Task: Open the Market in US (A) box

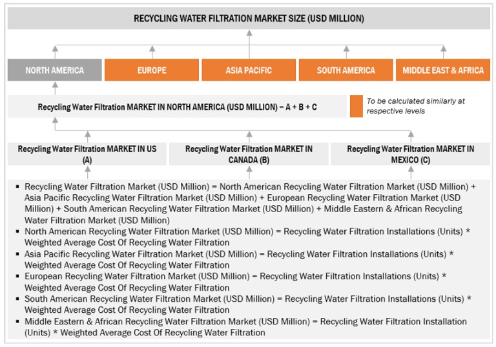Action: [87, 154]
